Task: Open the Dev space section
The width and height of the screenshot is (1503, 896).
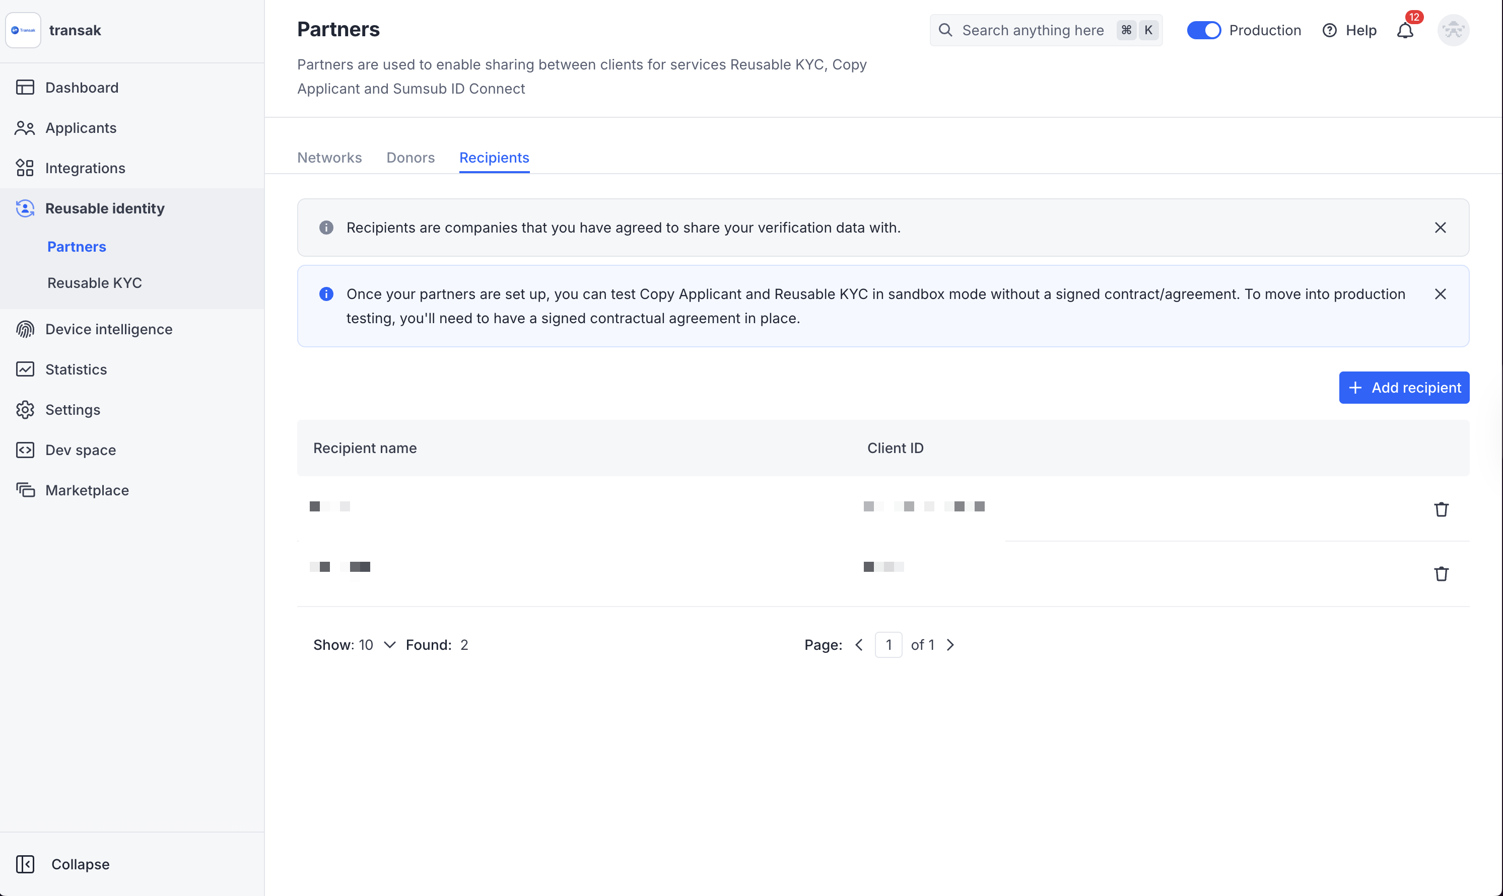Action: pos(81,450)
